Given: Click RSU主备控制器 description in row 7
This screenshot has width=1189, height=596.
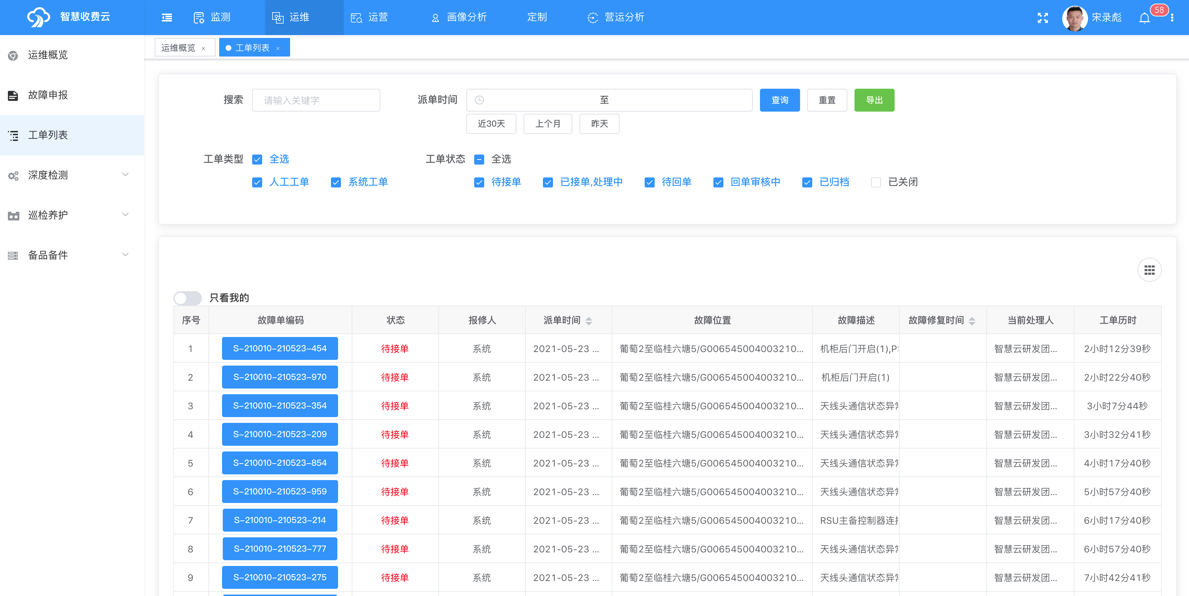Looking at the screenshot, I should (x=858, y=521).
